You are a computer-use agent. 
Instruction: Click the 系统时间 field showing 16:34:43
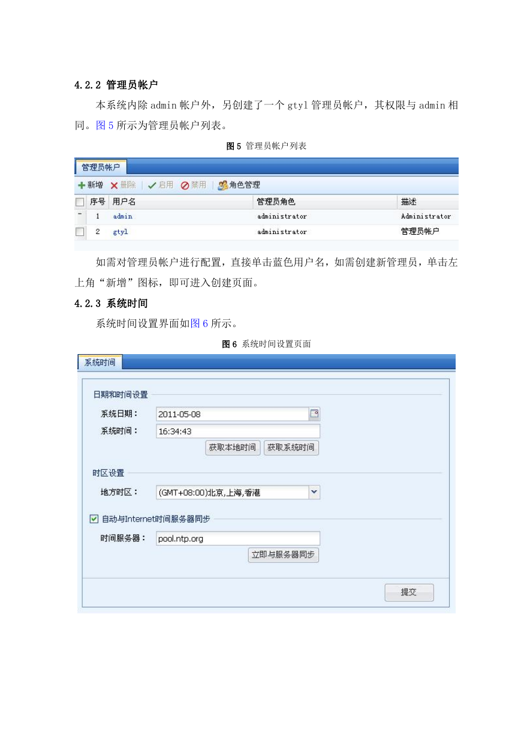tap(238, 431)
